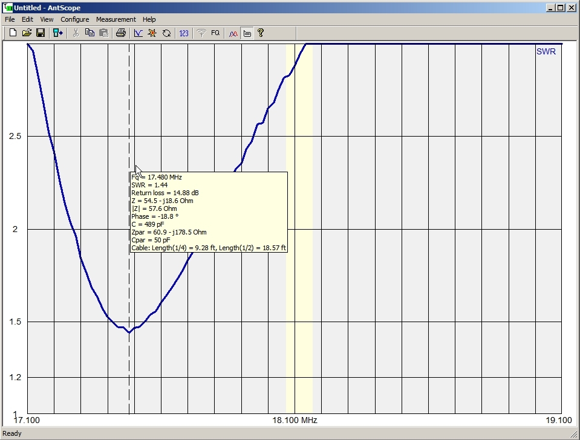The height and width of the screenshot is (440, 580).
Task: Maximize the AntScope window
Action: [x=561, y=8]
